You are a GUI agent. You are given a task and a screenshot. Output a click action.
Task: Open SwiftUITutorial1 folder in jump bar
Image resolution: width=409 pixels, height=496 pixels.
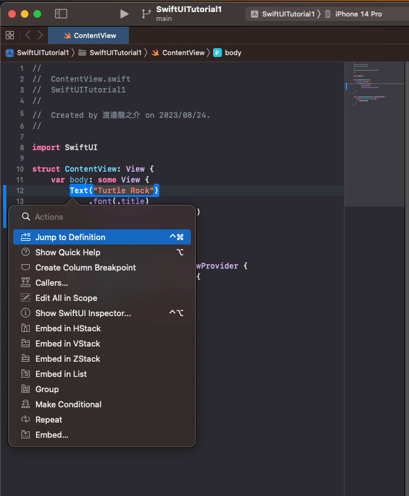pyautogui.click(x=110, y=53)
